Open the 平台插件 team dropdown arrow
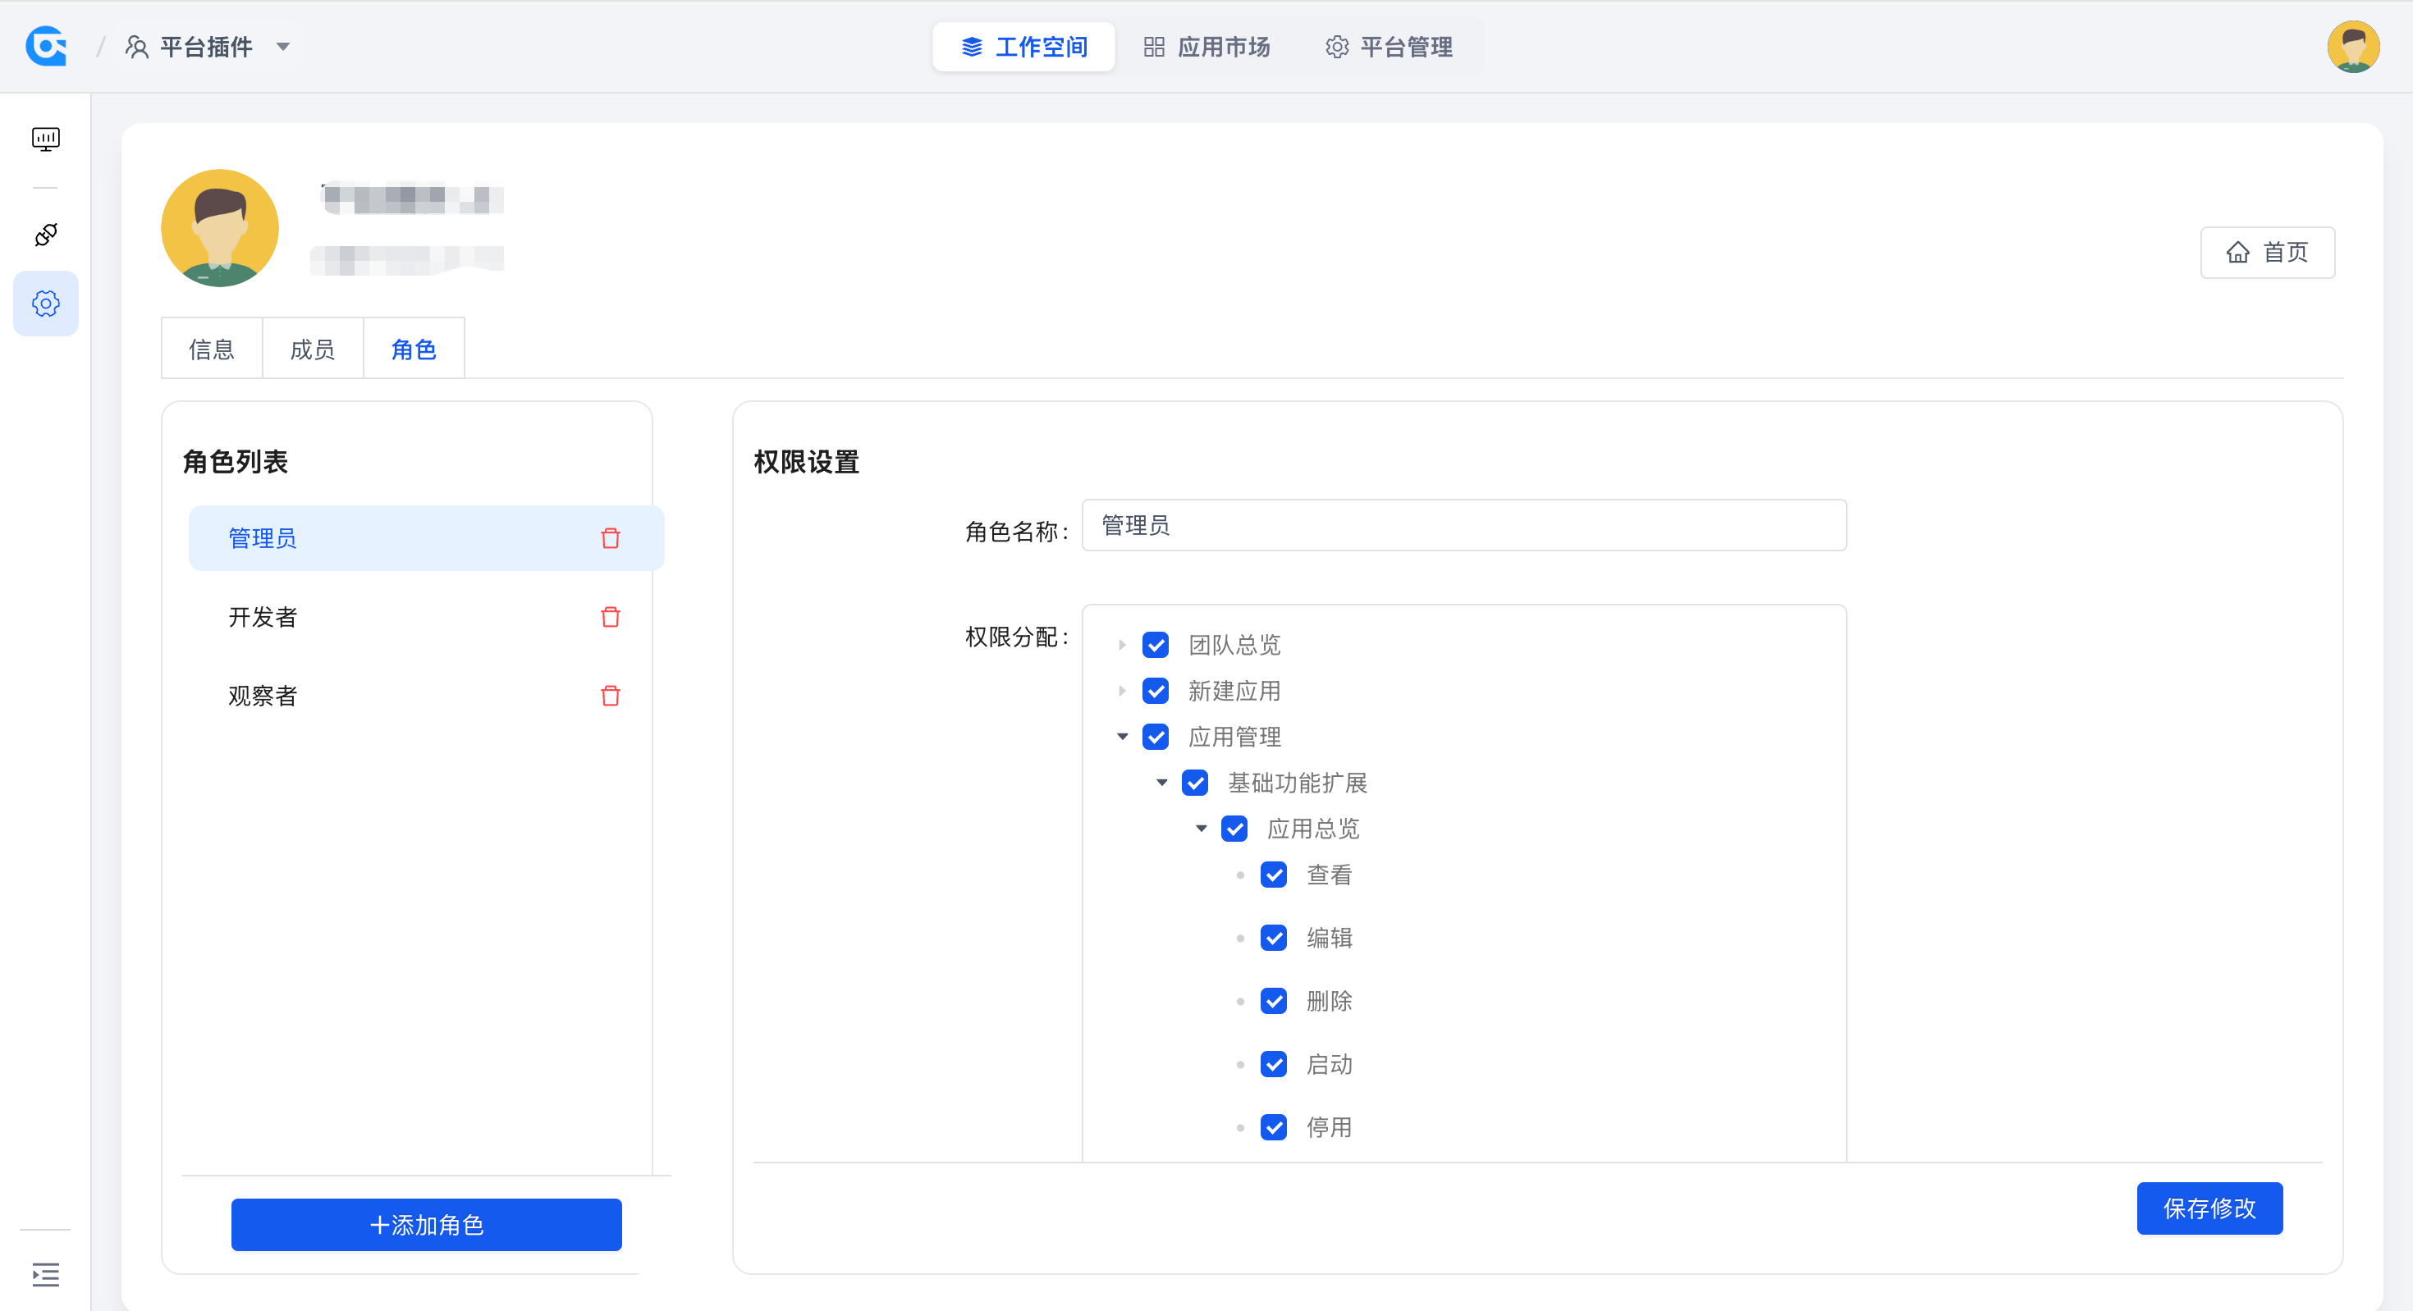2413x1311 pixels. [x=283, y=46]
